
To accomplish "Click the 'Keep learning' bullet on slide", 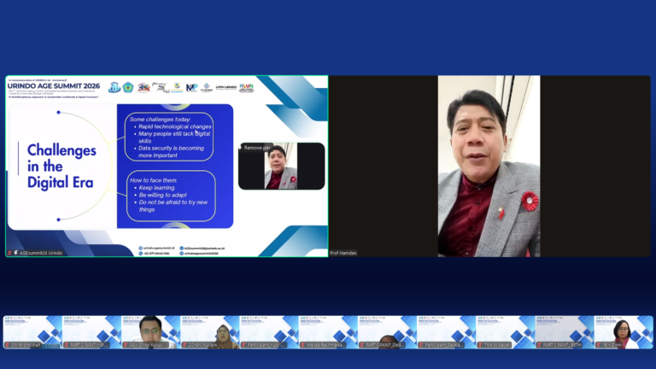I will point(156,187).
